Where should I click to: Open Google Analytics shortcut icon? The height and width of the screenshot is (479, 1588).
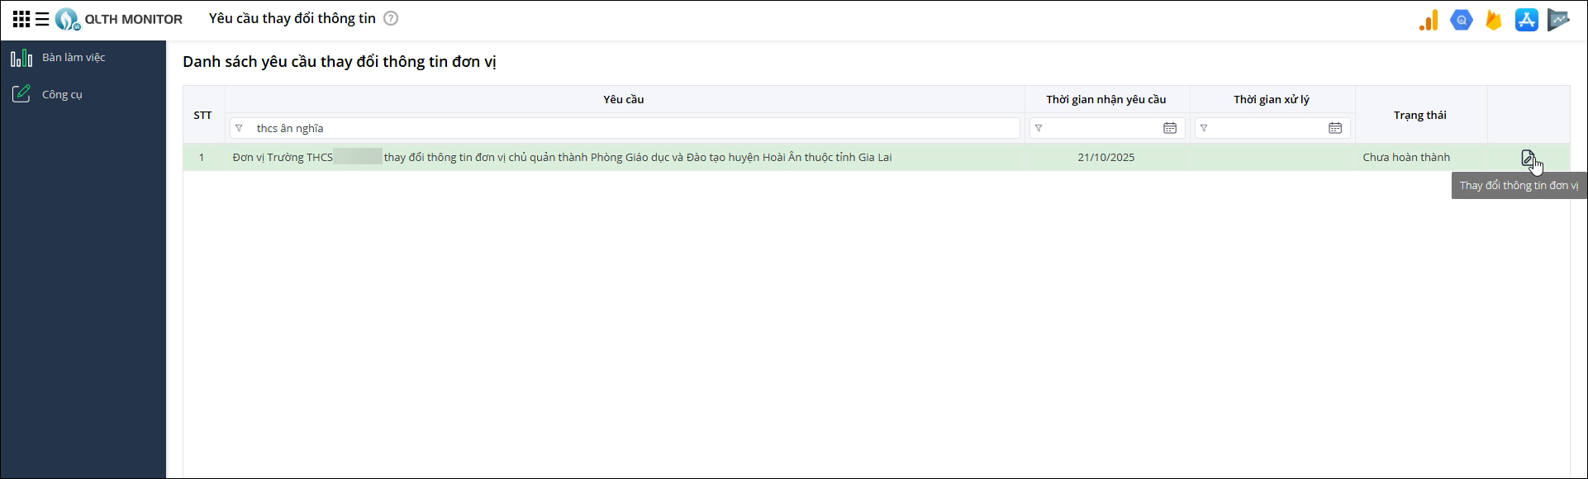1429,20
